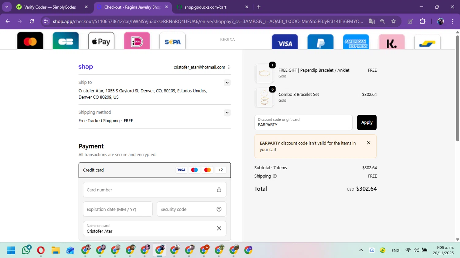The height and width of the screenshot is (258, 460).
Task: Open the Combo 3 Bracelet Set thumbnail
Action: click(264, 98)
